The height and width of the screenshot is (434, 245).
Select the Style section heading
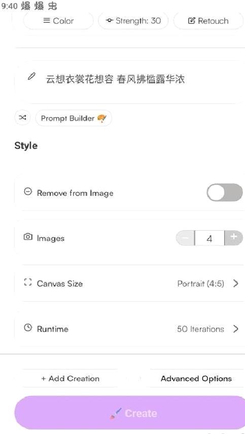[26, 146]
